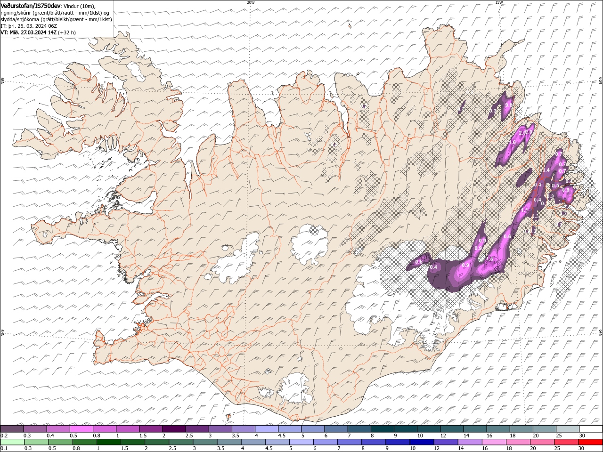The height and width of the screenshot is (452, 603).
Task: Pick the upper-row snow swatch labeled 0.4
Action: (58, 428)
